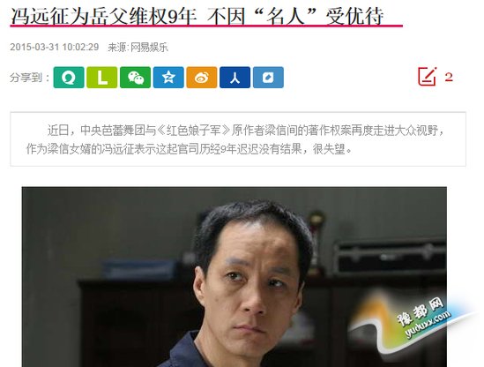Viewport: 484px width, 367px height.
Task: Open the article photo of the man
Action: 234,277
